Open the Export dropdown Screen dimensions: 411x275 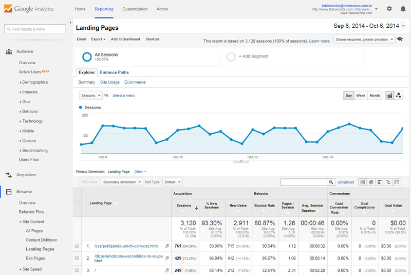[98, 39]
